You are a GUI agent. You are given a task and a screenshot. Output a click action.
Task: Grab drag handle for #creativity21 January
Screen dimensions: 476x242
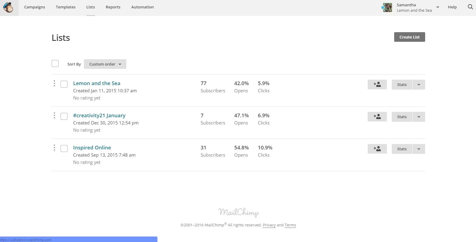[x=54, y=116]
